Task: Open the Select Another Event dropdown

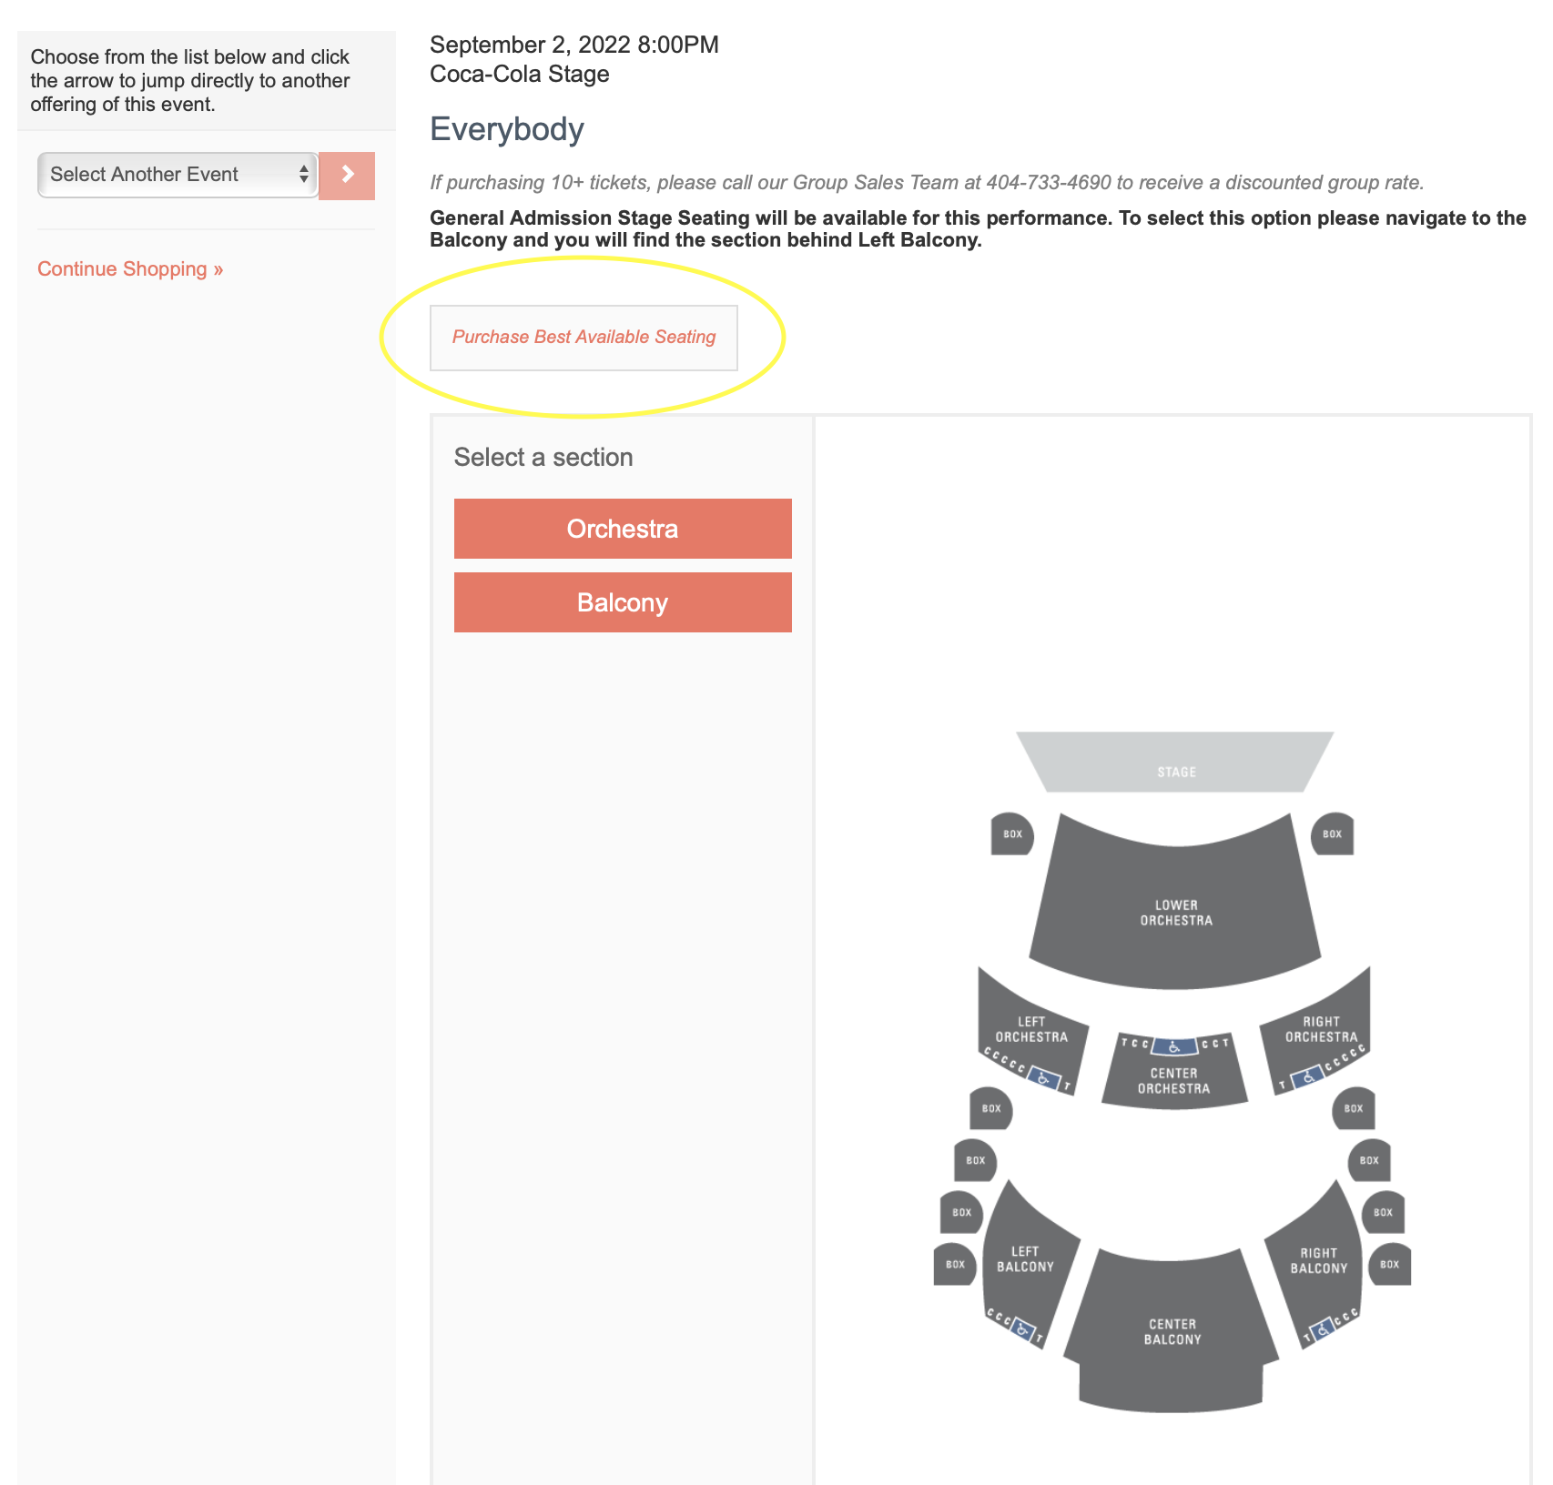Action: [178, 175]
